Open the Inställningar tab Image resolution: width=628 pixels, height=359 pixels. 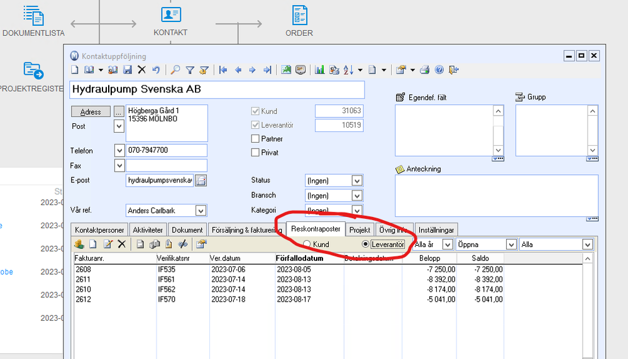point(436,230)
